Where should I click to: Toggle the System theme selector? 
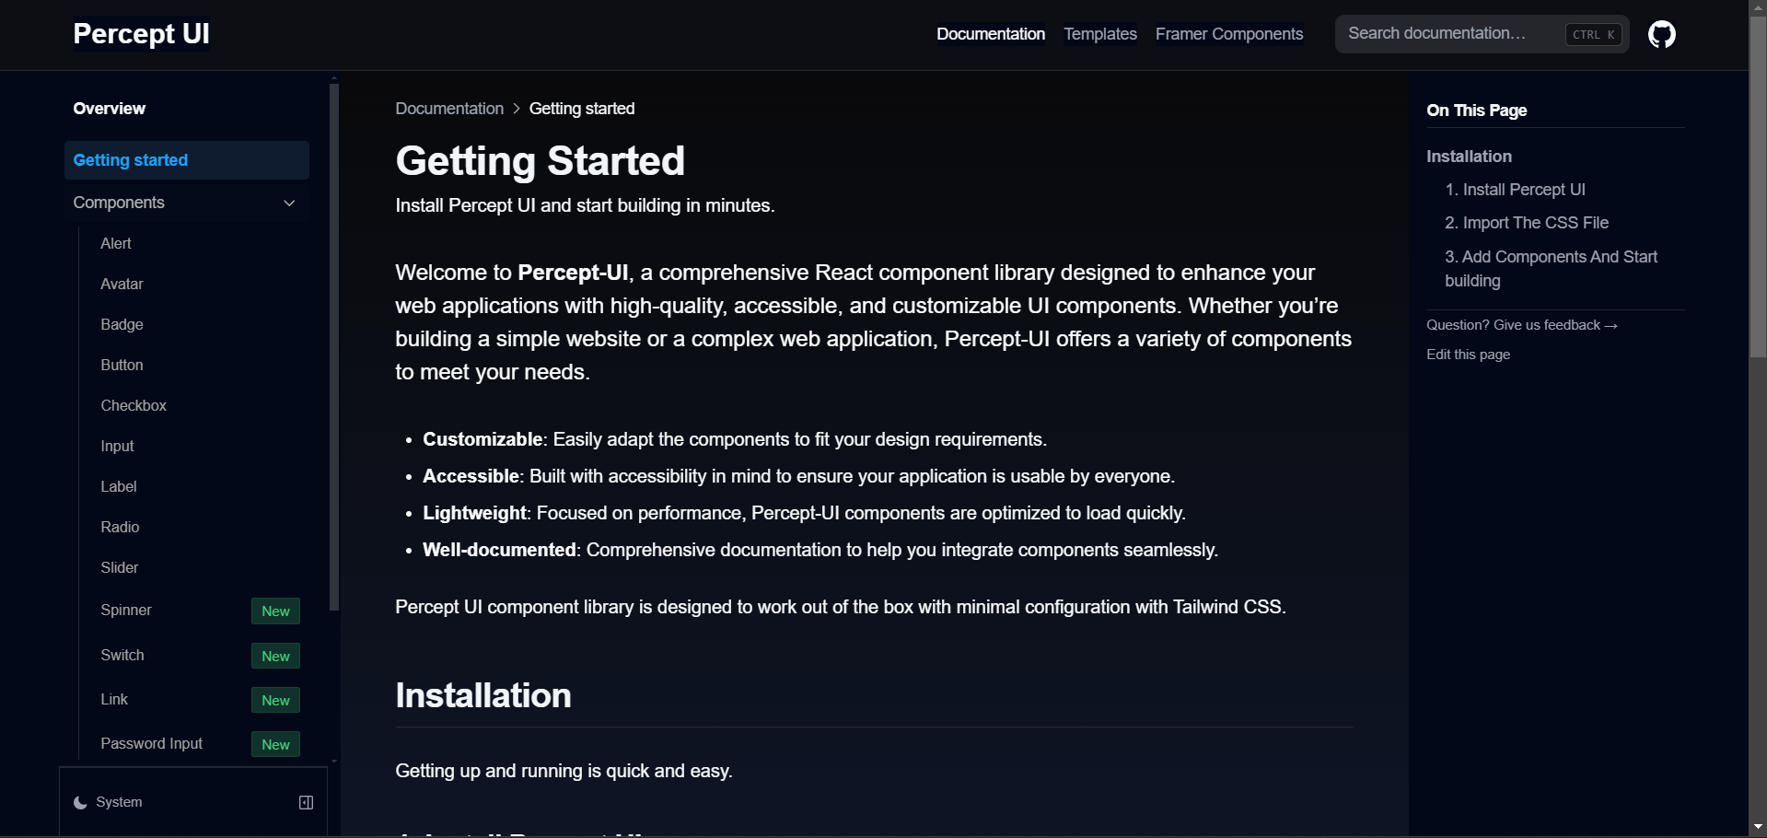(x=118, y=801)
